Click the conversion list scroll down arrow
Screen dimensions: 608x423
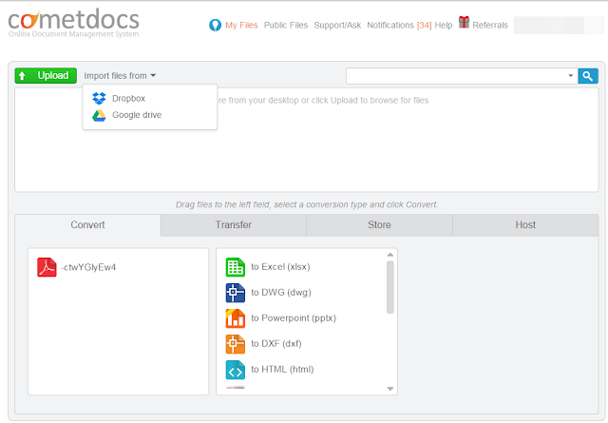coord(390,389)
